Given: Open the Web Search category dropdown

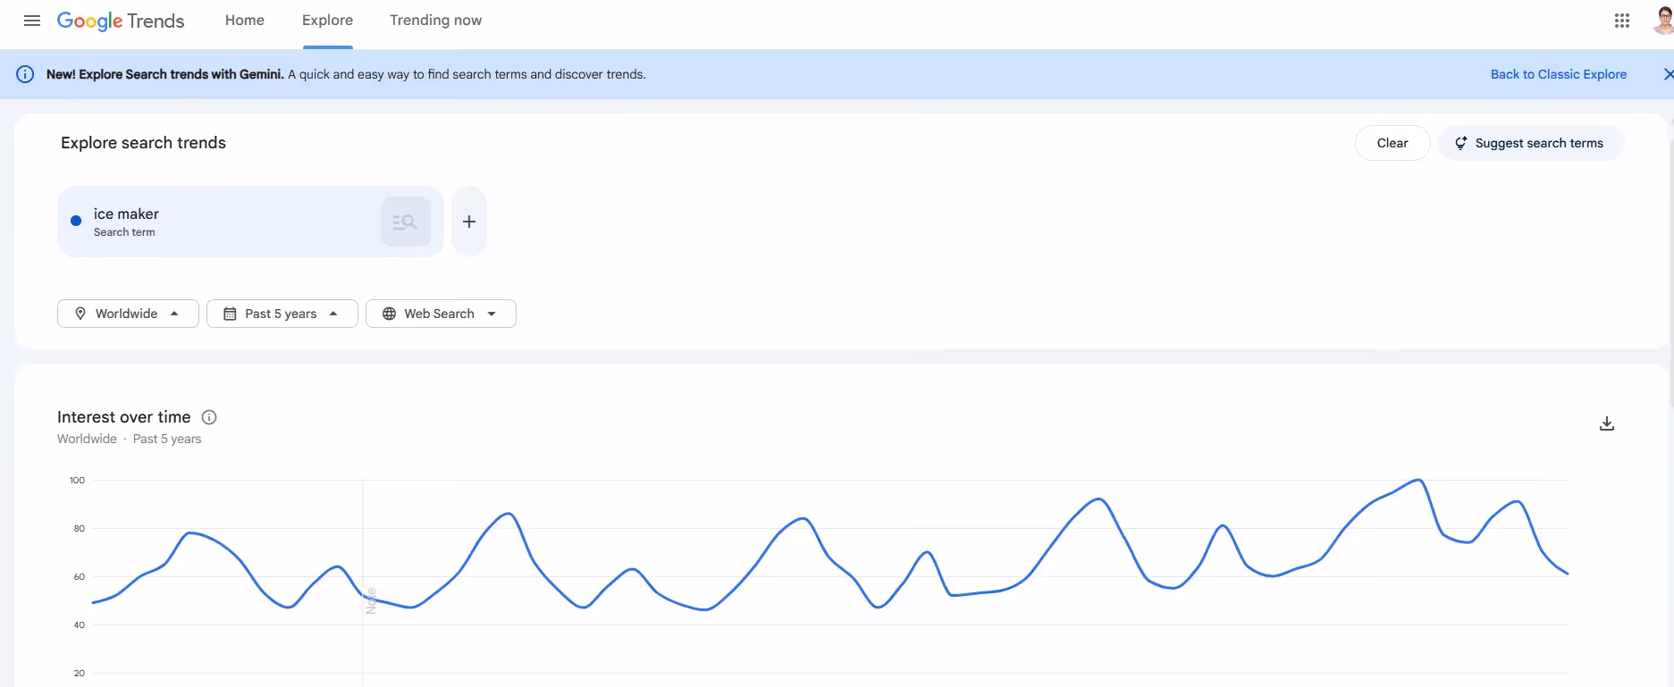Looking at the screenshot, I should [440, 313].
